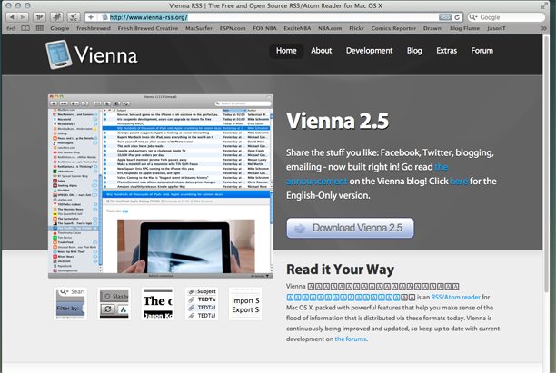Click the 1P toolbar button
The width and height of the screenshot is (556, 373).
39,17
